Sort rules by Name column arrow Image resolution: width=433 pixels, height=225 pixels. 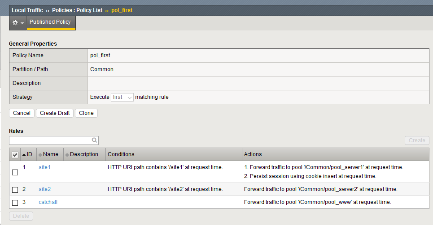point(40,154)
